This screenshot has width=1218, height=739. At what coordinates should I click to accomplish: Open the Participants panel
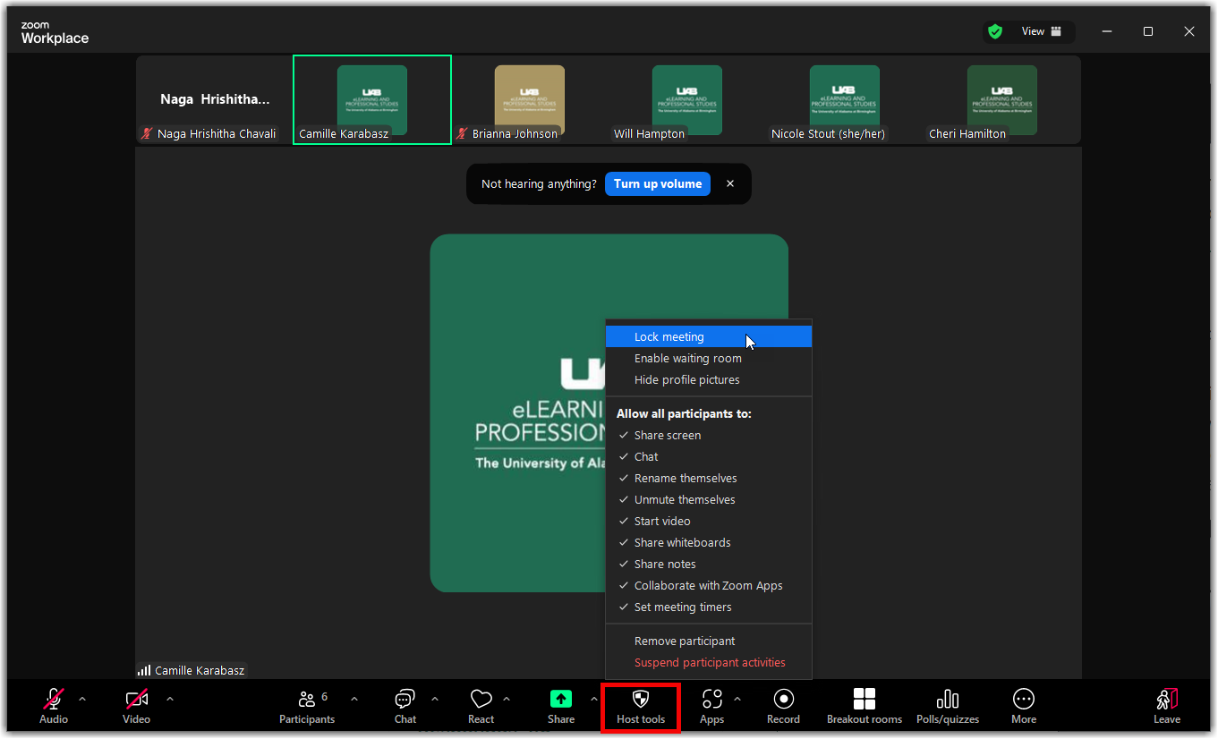pos(307,706)
